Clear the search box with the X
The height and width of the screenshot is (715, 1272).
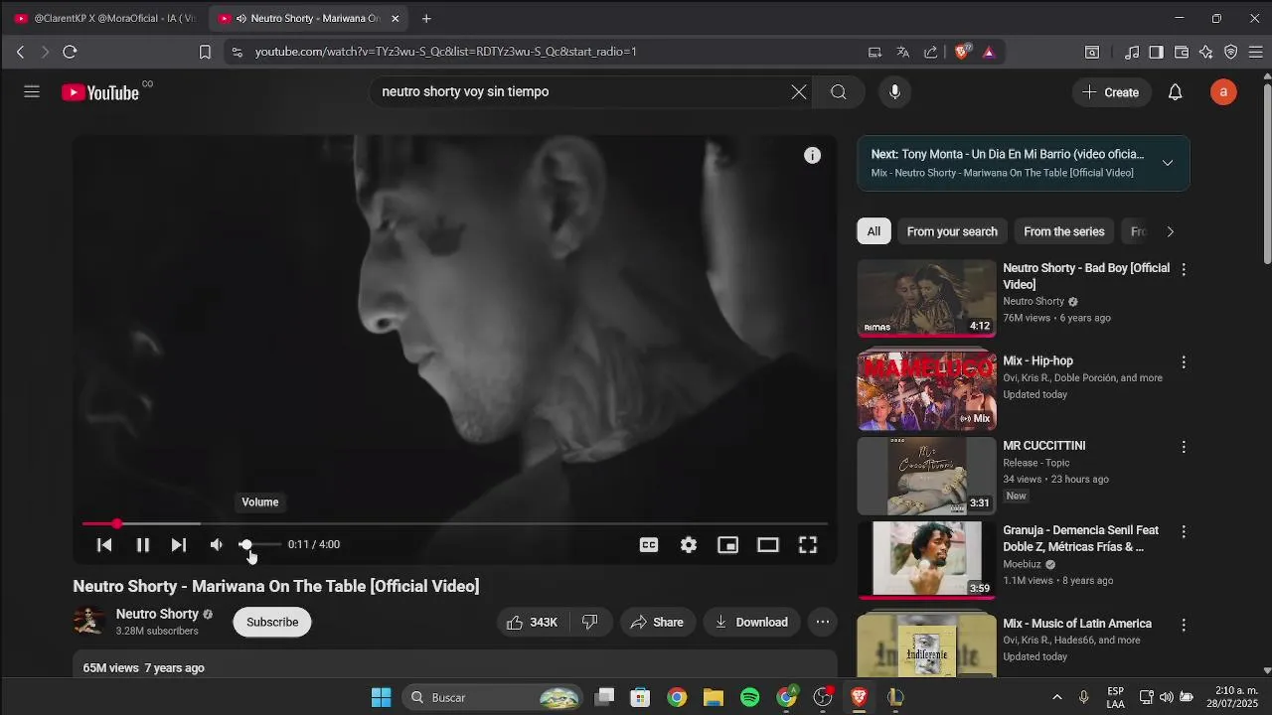click(799, 92)
